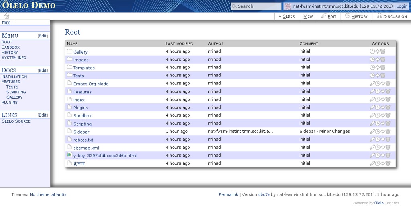Go to the Older version link
The image size is (411, 210).
(x=287, y=16)
